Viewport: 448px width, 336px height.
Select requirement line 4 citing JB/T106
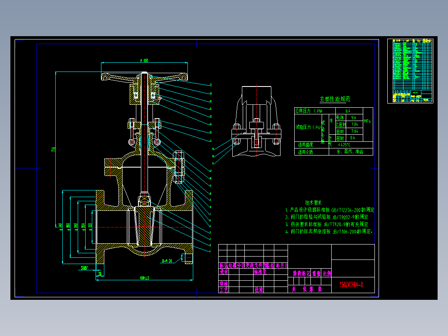tap(329, 232)
